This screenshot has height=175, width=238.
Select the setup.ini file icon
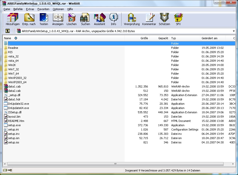pos(6,129)
